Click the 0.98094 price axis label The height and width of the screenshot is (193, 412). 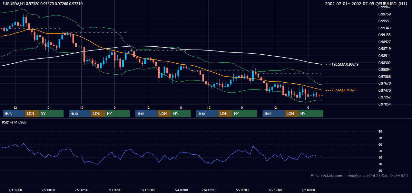click(x=384, y=69)
